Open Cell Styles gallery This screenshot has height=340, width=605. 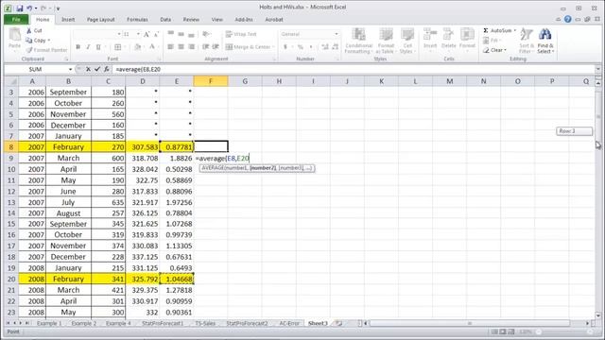click(x=406, y=41)
